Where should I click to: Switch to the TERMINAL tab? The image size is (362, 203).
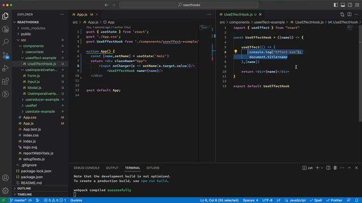132,168
